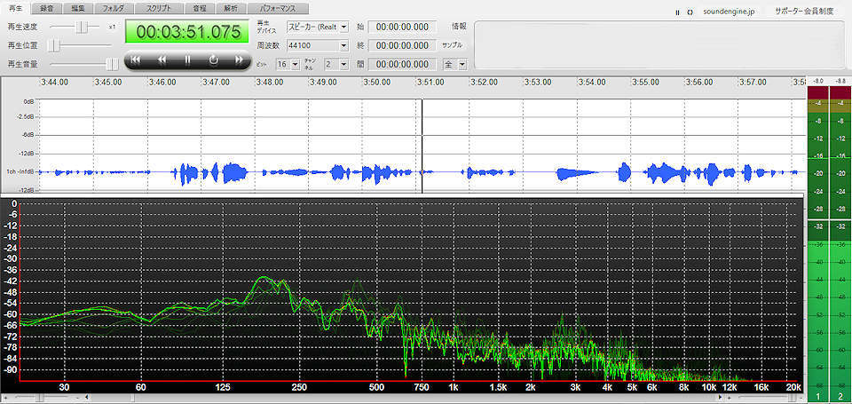Toggle loop playback using the circular arrow icon
Image resolution: width=852 pixels, height=404 pixels.
214,60
